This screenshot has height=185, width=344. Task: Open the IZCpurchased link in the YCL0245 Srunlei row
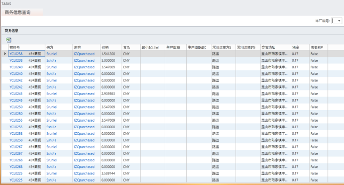[84, 94]
